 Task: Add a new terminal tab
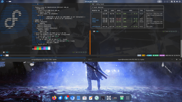[177, 59]
